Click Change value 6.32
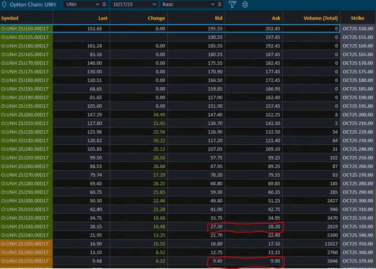376x269 pixels. (x=160, y=261)
